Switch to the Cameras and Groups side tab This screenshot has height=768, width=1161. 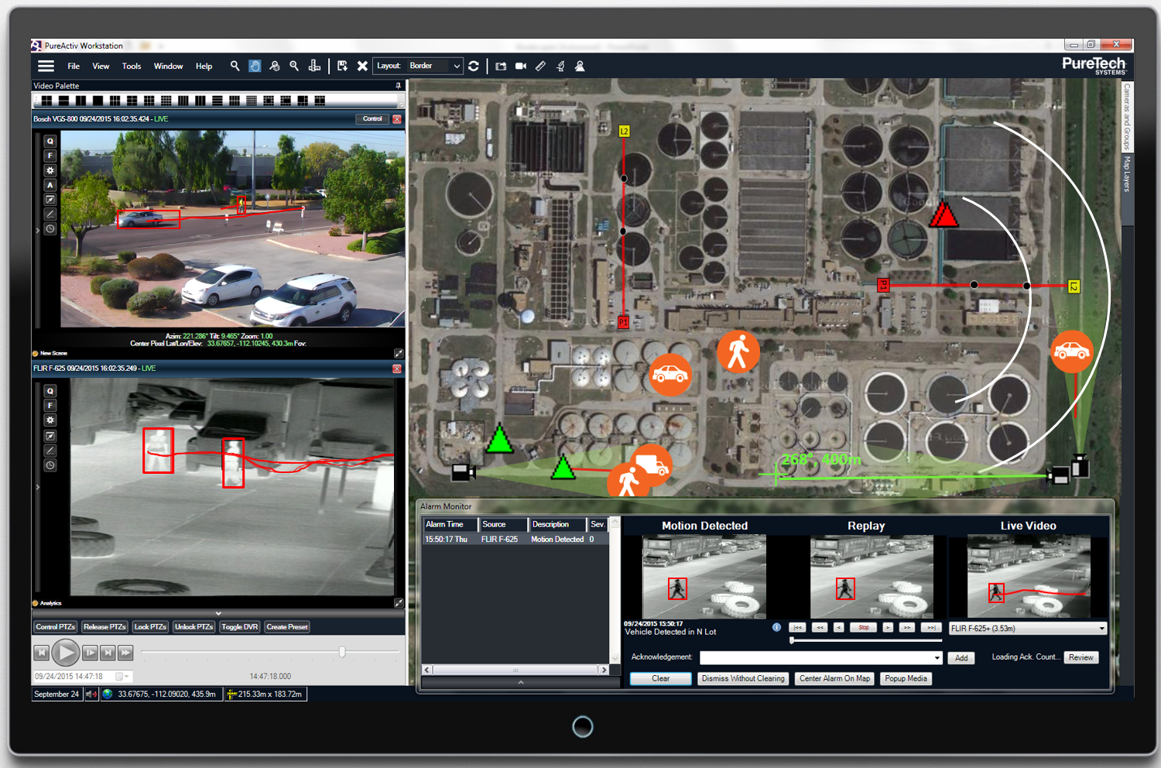click(1126, 120)
